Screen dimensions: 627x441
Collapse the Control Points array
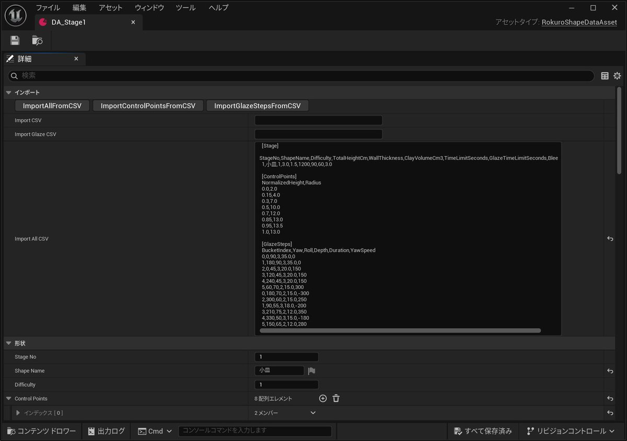click(x=8, y=399)
